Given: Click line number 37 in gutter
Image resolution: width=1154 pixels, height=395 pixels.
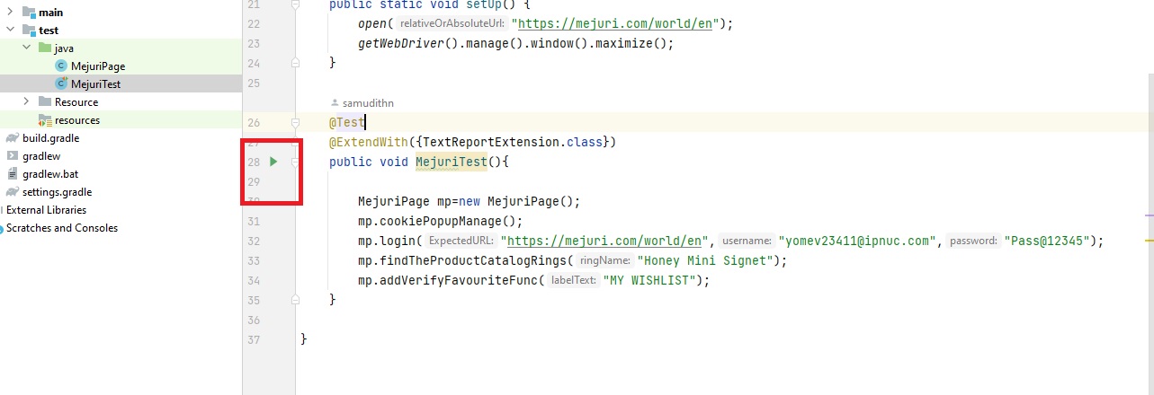Looking at the screenshot, I should point(253,339).
